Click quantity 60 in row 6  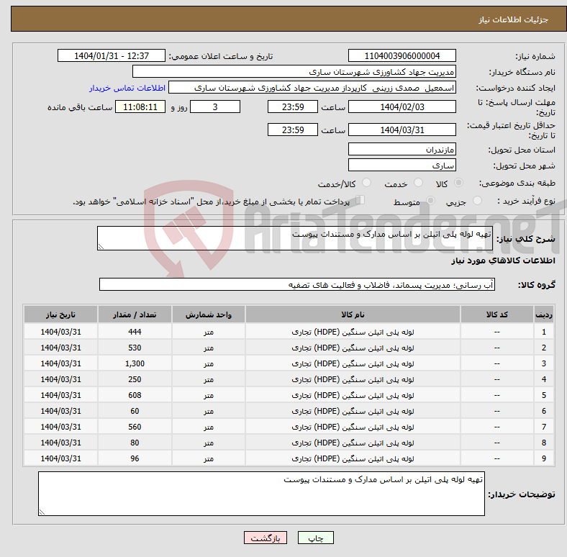(135, 411)
